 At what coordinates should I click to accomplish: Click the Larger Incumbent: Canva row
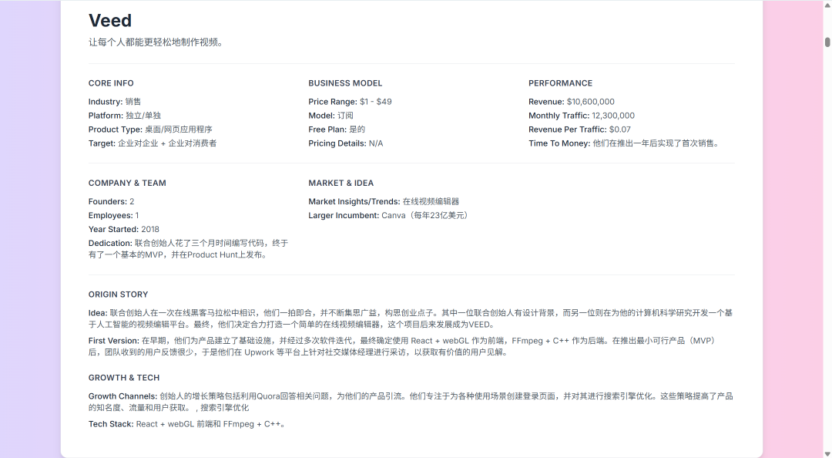coord(389,215)
